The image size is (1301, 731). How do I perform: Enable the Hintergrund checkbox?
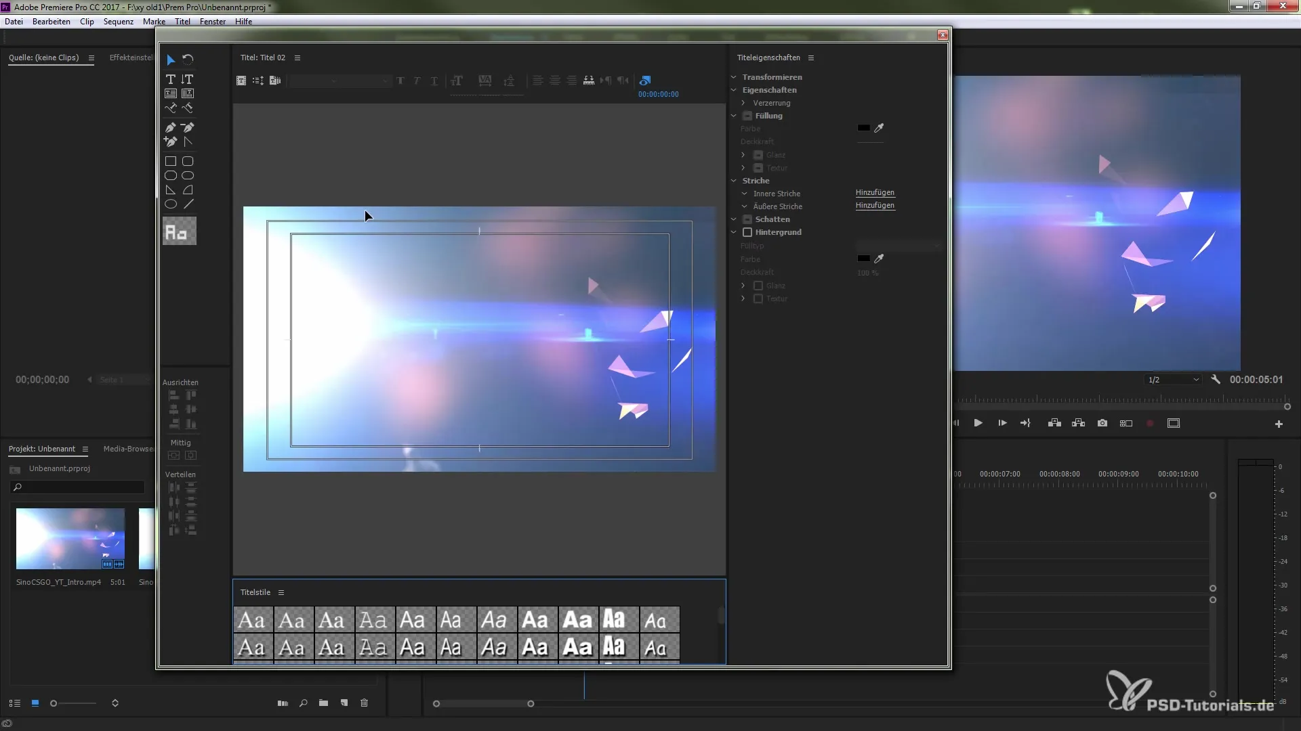coord(747,232)
